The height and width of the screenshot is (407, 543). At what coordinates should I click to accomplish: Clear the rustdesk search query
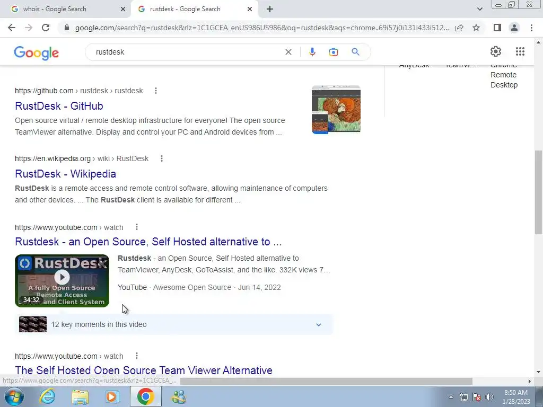288,52
